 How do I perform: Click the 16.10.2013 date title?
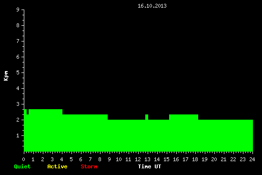point(152,6)
